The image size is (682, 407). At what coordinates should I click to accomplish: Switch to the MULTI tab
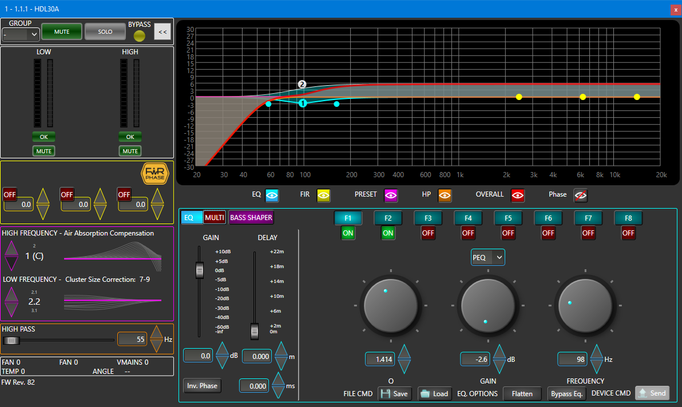coord(215,218)
